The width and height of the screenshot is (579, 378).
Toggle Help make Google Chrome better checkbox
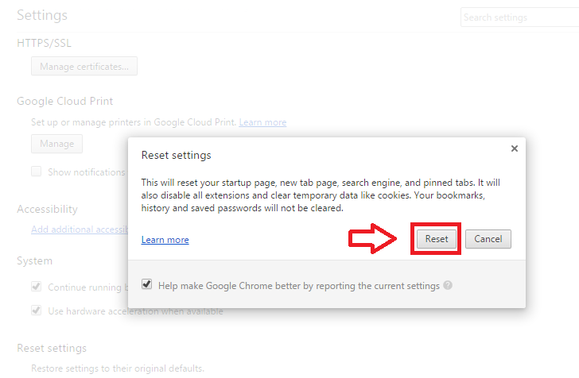click(147, 285)
